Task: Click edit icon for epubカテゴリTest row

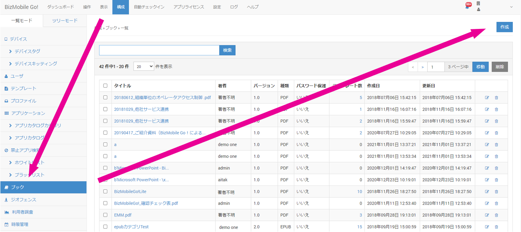Action: [x=487, y=227]
